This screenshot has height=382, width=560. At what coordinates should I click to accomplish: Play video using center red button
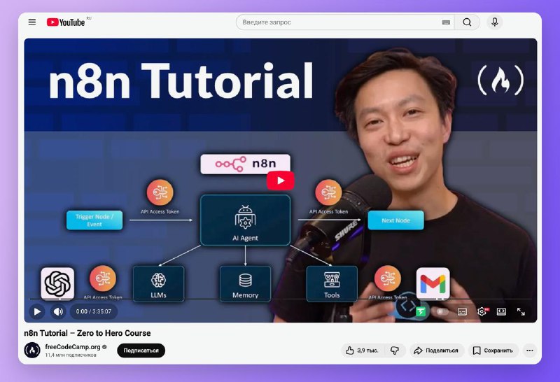[x=281, y=181]
